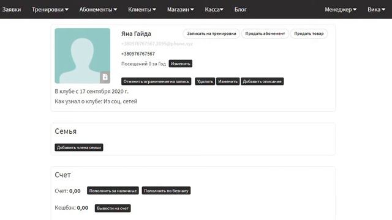Image resolution: width=392 pixels, height=220 pixels.
Task: Click Пополнить по безналу button
Action: [x=166, y=191]
